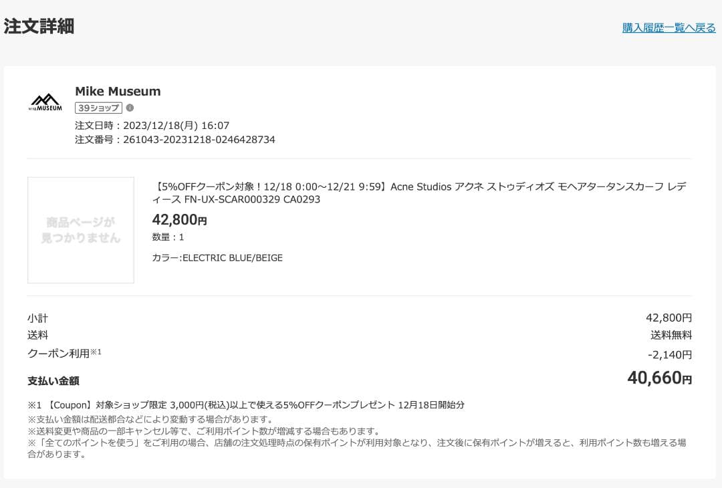Click the 40,660円 total payment amount
722x488 pixels.
pos(659,378)
